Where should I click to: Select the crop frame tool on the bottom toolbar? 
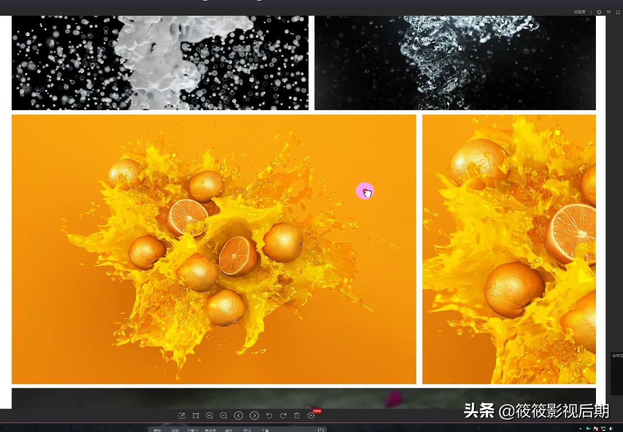click(x=195, y=415)
